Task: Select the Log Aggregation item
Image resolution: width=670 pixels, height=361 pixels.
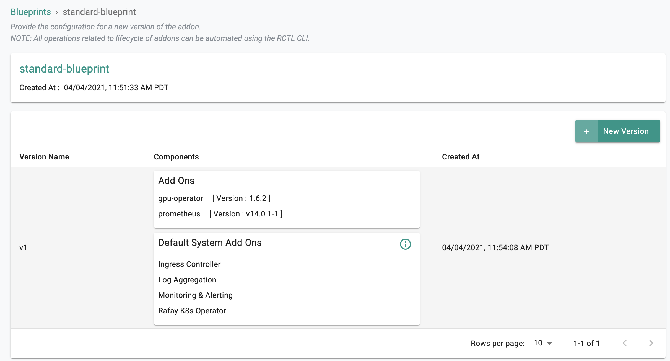Action: (187, 280)
